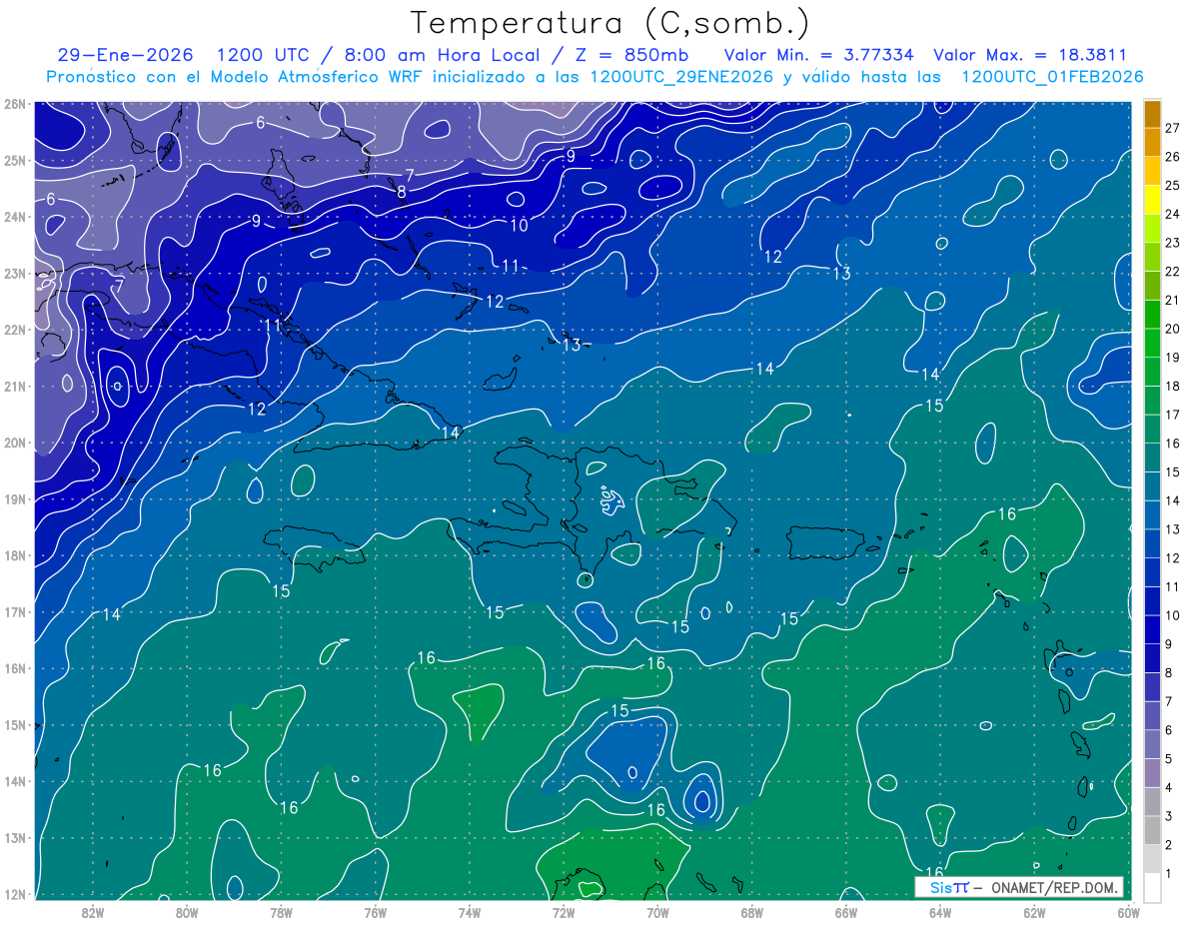Click the '80W' longitude axis label

pos(187,912)
